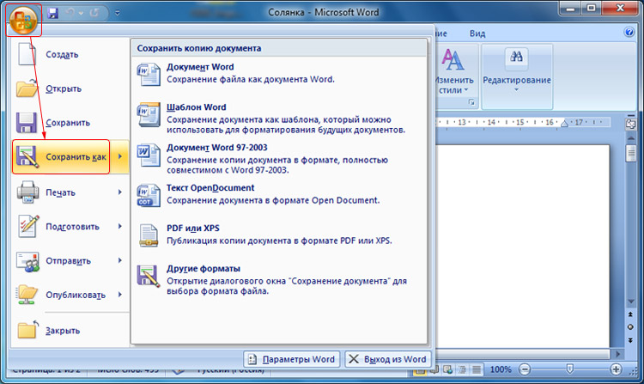The width and height of the screenshot is (644, 384).
Task: Open the Undo history dropdown arrow
Action: [81, 13]
